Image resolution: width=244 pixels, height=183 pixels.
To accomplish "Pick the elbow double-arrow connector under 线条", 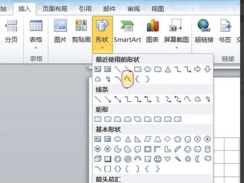I will click(x=148, y=99).
